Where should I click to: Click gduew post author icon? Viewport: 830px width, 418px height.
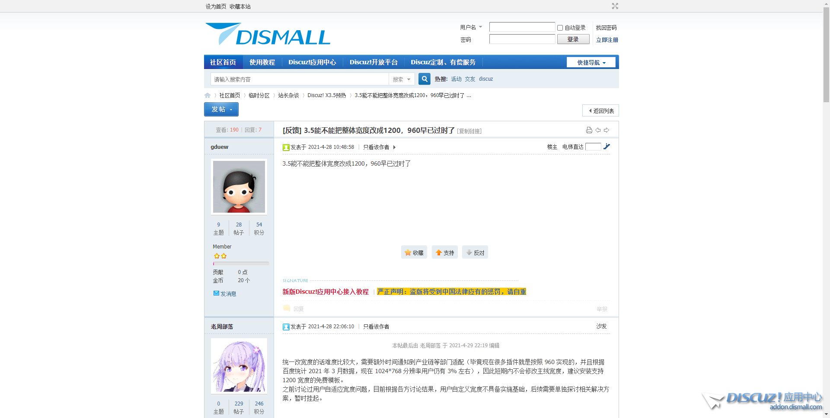(x=286, y=147)
